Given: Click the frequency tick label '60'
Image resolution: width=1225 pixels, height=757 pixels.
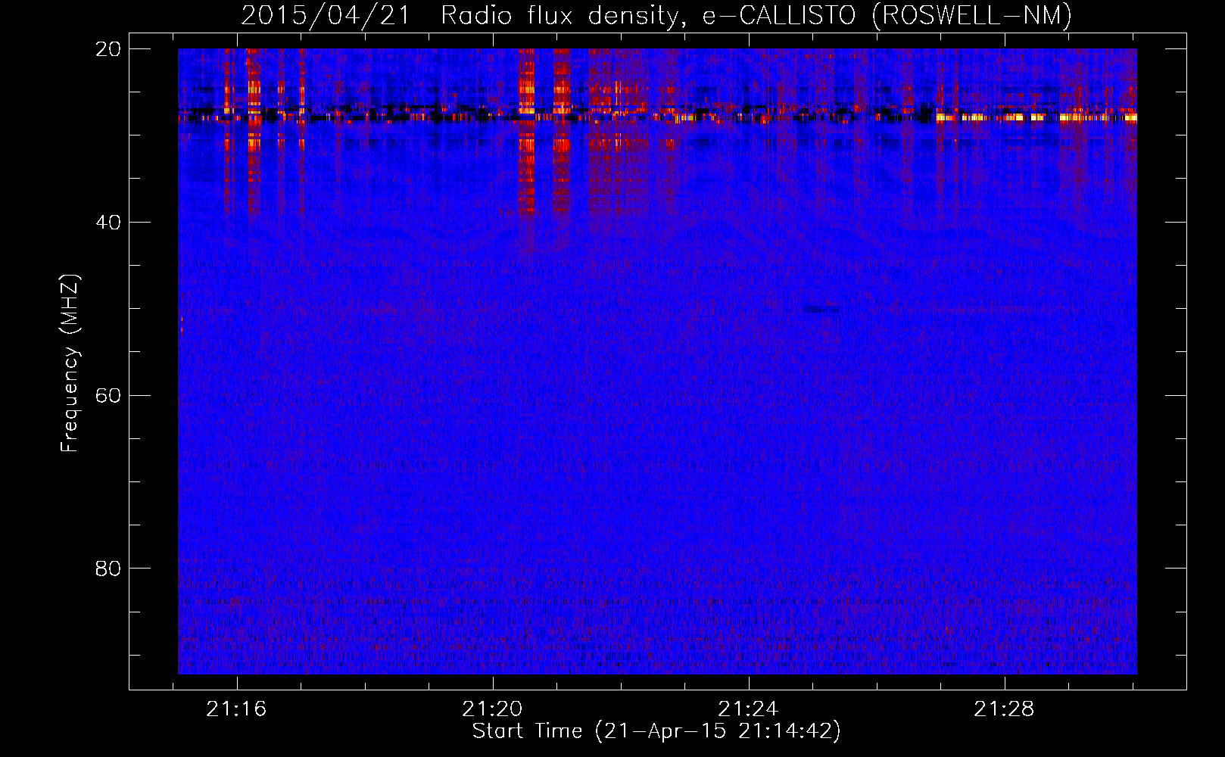Looking at the screenshot, I should tap(108, 395).
